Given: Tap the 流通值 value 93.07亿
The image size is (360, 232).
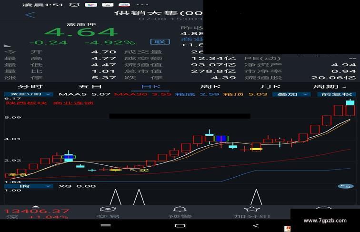Looking at the screenshot, I should pos(213,65).
